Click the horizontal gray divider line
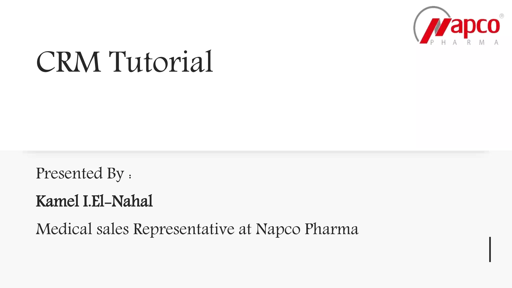The height and width of the screenshot is (288, 512). pyautogui.click(x=256, y=152)
